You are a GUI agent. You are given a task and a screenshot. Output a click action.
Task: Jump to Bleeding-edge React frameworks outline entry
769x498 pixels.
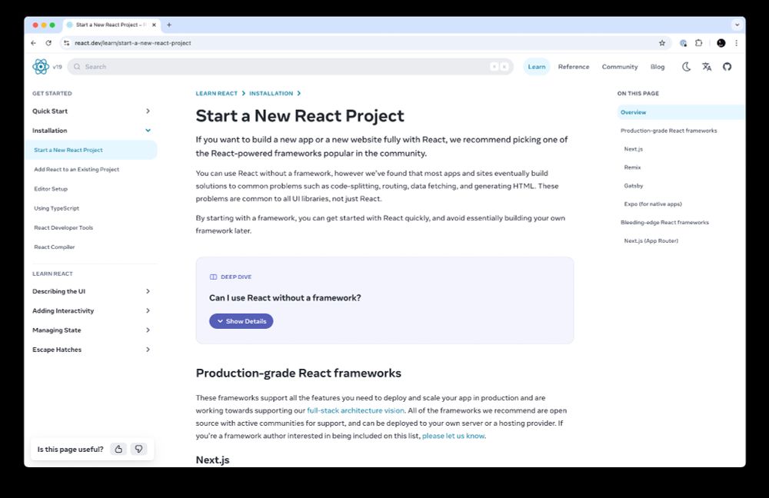point(664,223)
